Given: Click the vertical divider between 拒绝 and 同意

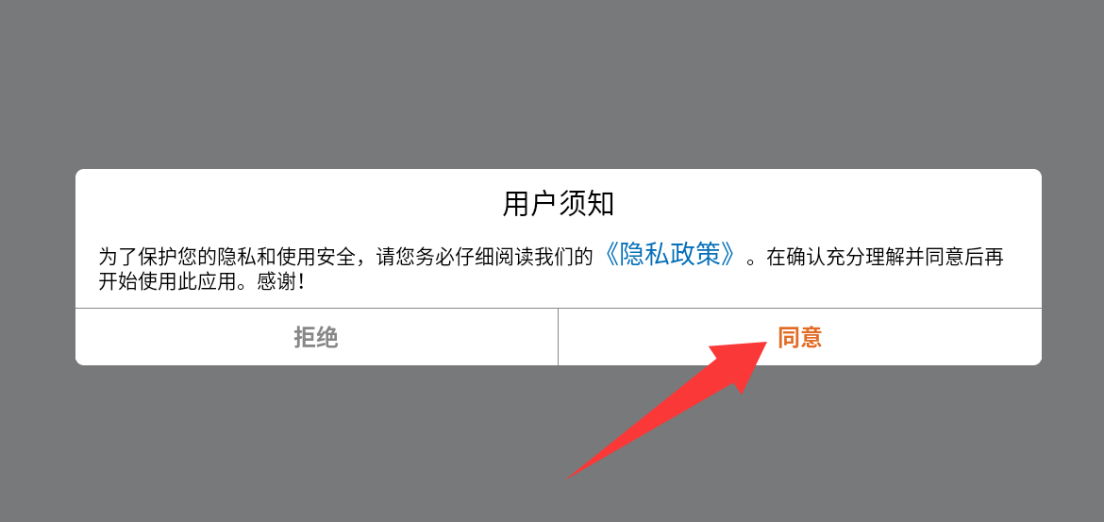Looking at the screenshot, I should coord(559,337).
